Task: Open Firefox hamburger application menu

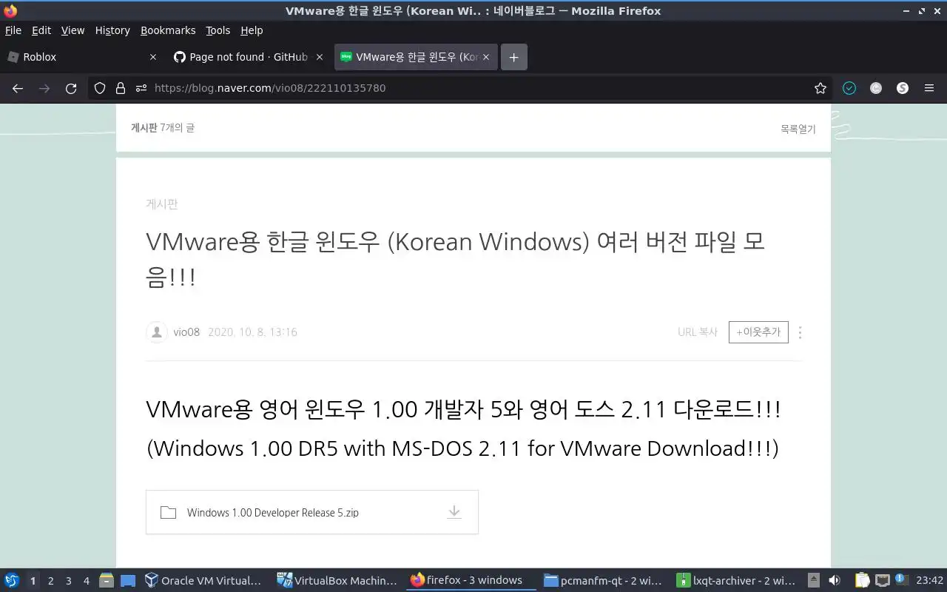Action: (929, 88)
